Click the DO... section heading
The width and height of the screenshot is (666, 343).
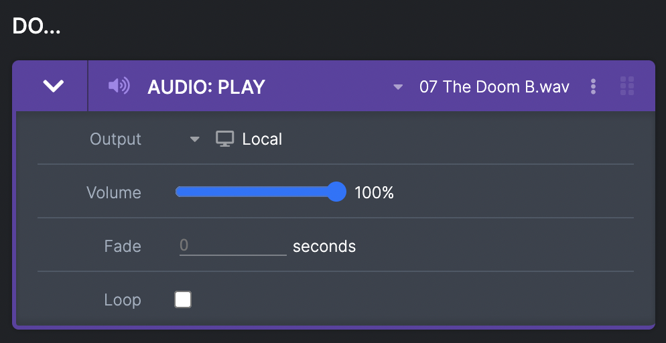(x=37, y=27)
